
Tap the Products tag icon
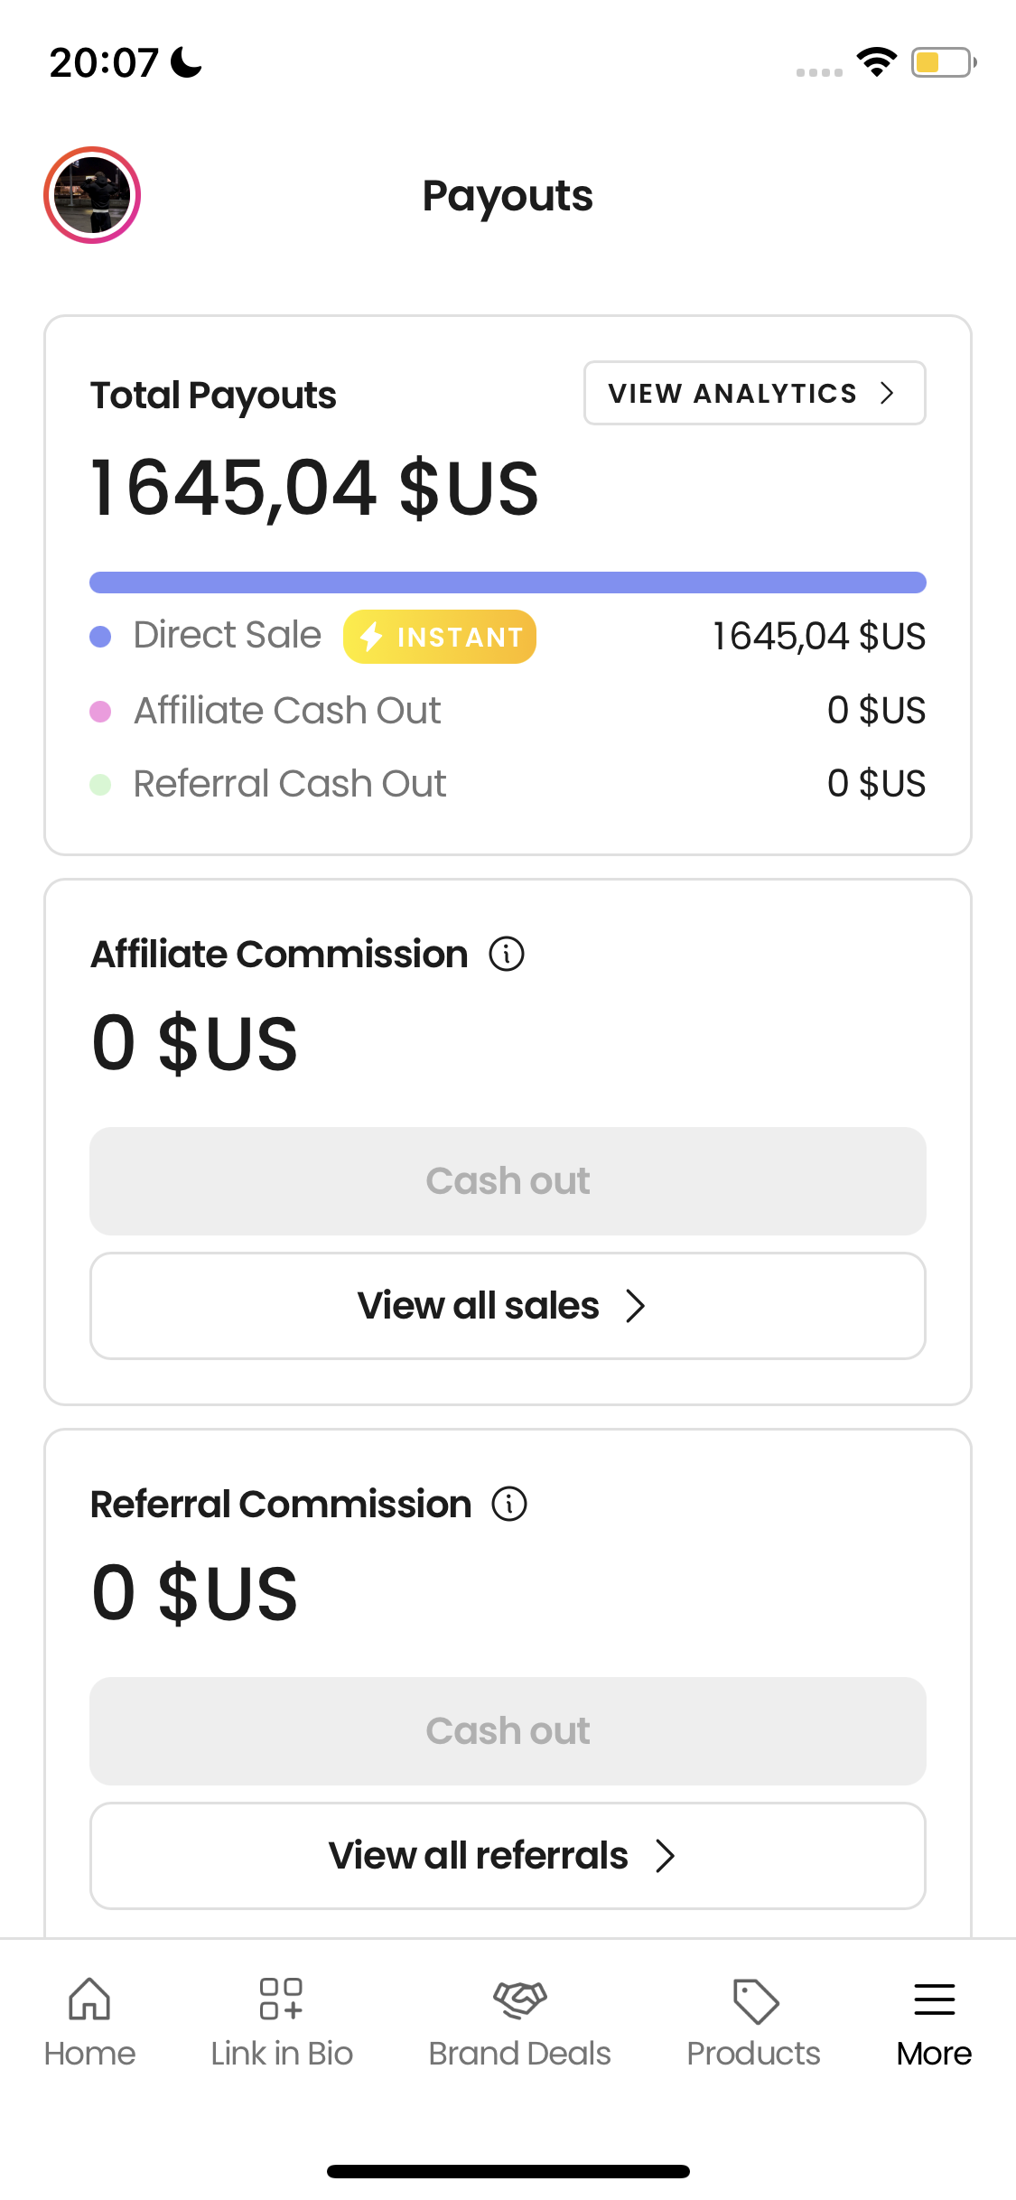click(x=755, y=2000)
